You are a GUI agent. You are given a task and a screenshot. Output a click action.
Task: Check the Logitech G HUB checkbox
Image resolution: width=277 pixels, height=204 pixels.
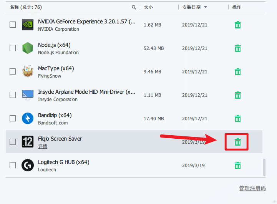(x=13, y=165)
